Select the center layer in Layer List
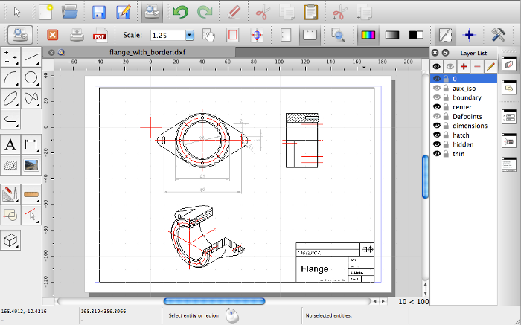The image size is (521, 325). click(462, 107)
